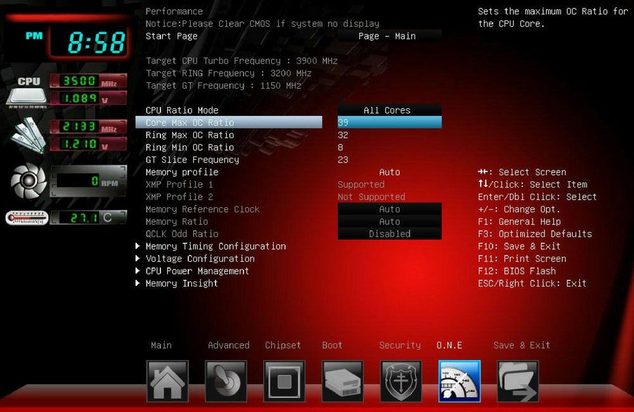Click the Start Page label
The width and height of the screenshot is (634, 412).
click(x=171, y=36)
